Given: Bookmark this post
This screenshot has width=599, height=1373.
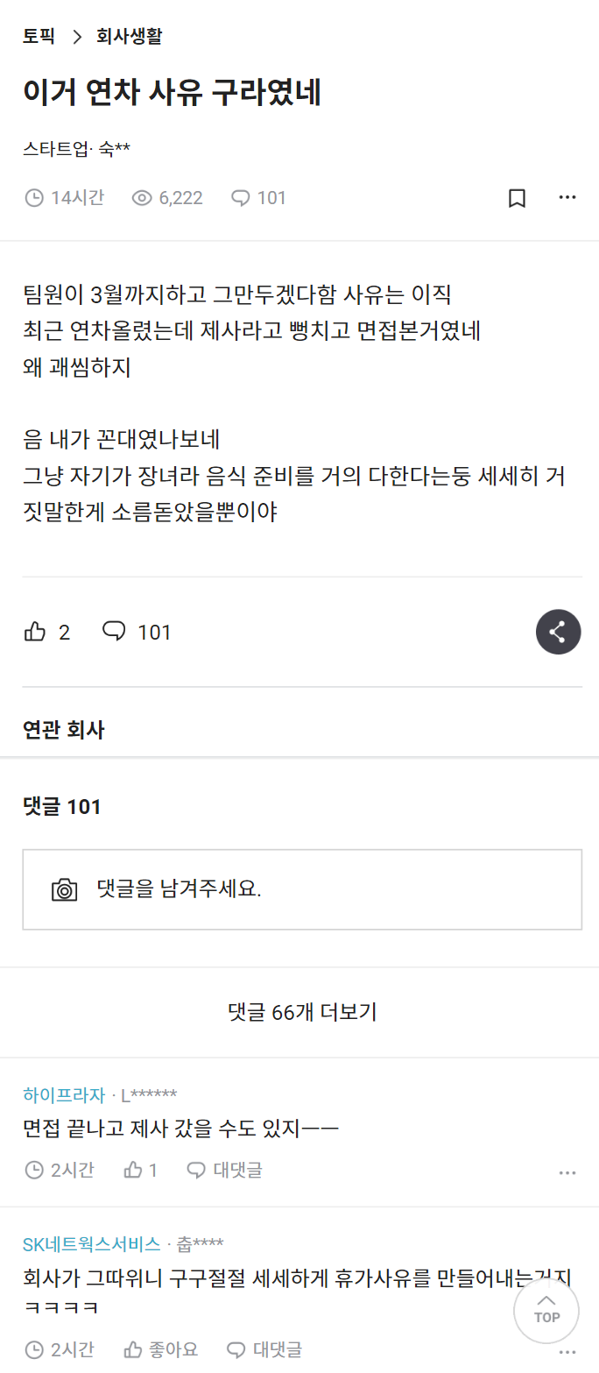Looking at the screenshot, I should tap(517, 197).
